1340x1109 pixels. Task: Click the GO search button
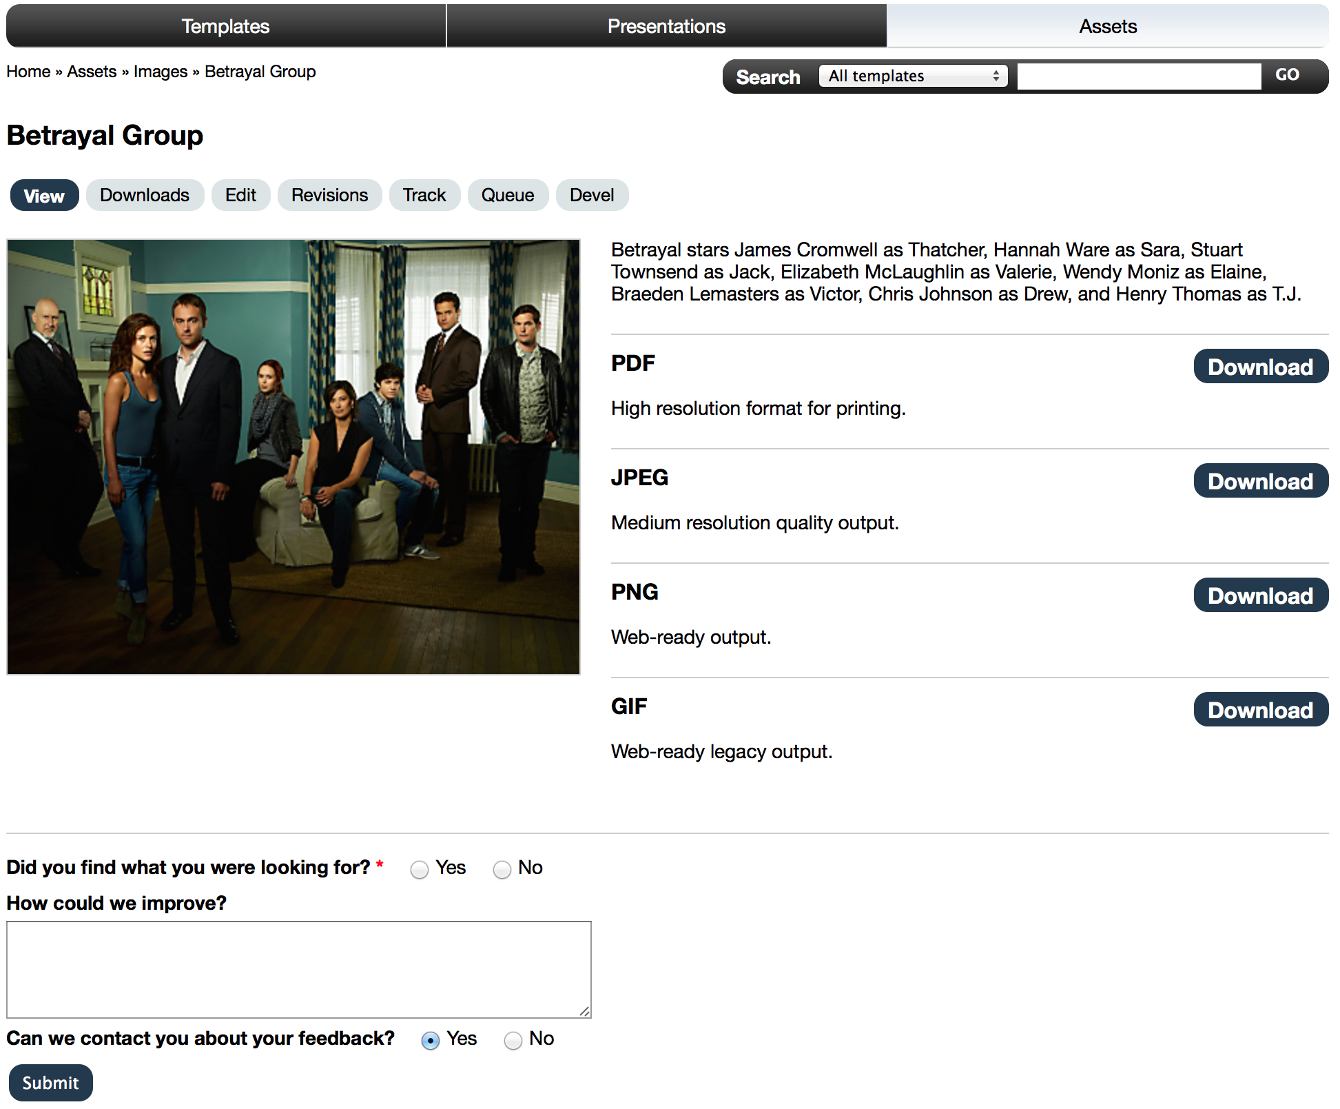point(1287,75)
